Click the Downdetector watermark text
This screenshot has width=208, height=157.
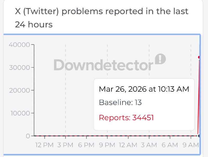click(x=103, y=65)
